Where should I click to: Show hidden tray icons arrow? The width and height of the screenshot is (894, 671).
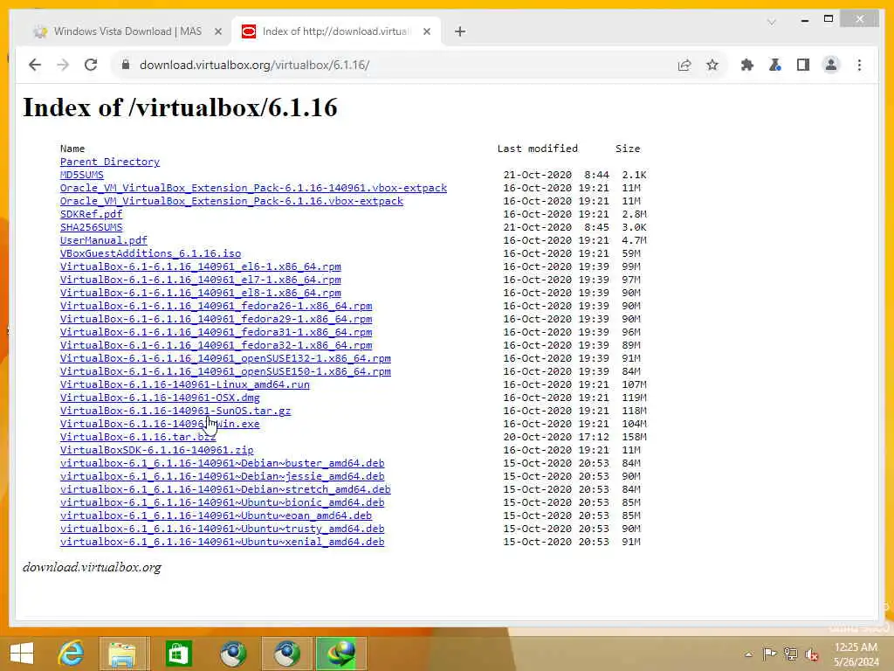pos(748,654)
